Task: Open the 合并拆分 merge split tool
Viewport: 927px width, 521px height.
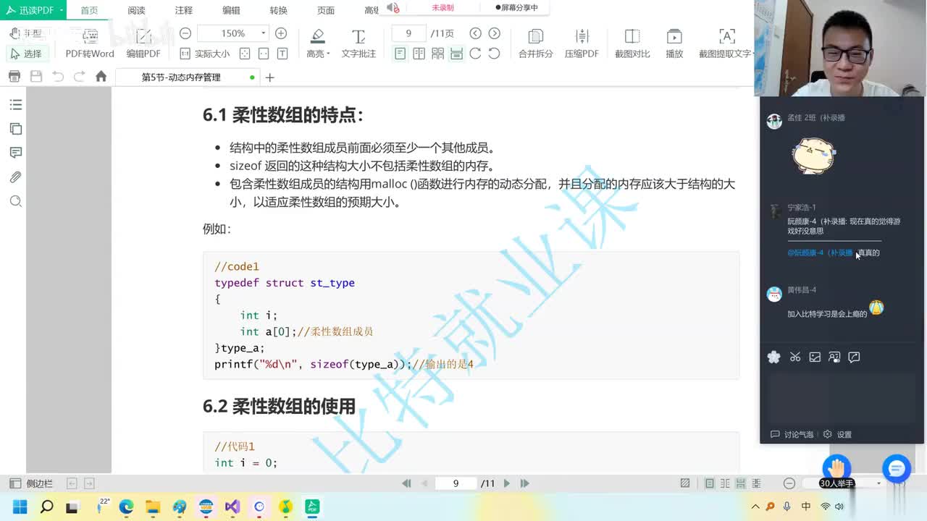Action: pyautogui.click(x=536, y=43)
